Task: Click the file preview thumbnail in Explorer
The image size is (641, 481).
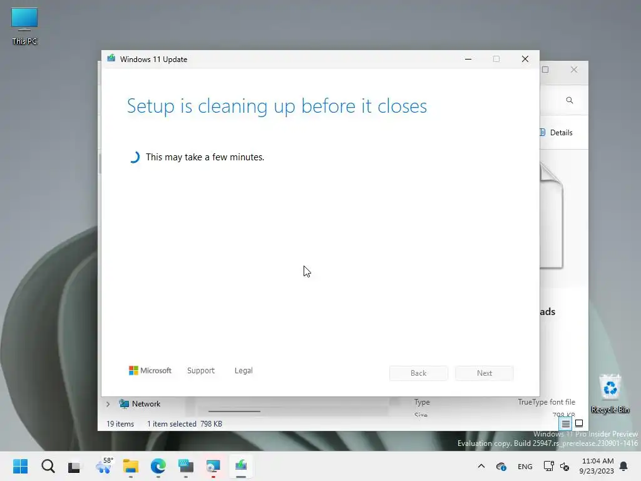Action: click(551, 215)
